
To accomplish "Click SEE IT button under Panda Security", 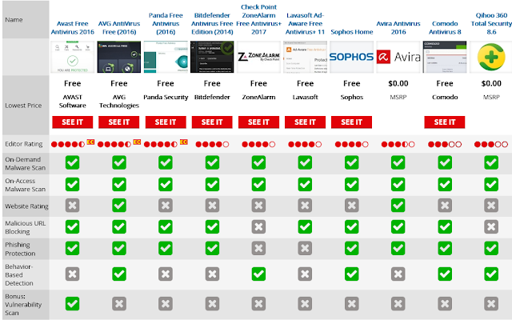I will tap(166, 122).
